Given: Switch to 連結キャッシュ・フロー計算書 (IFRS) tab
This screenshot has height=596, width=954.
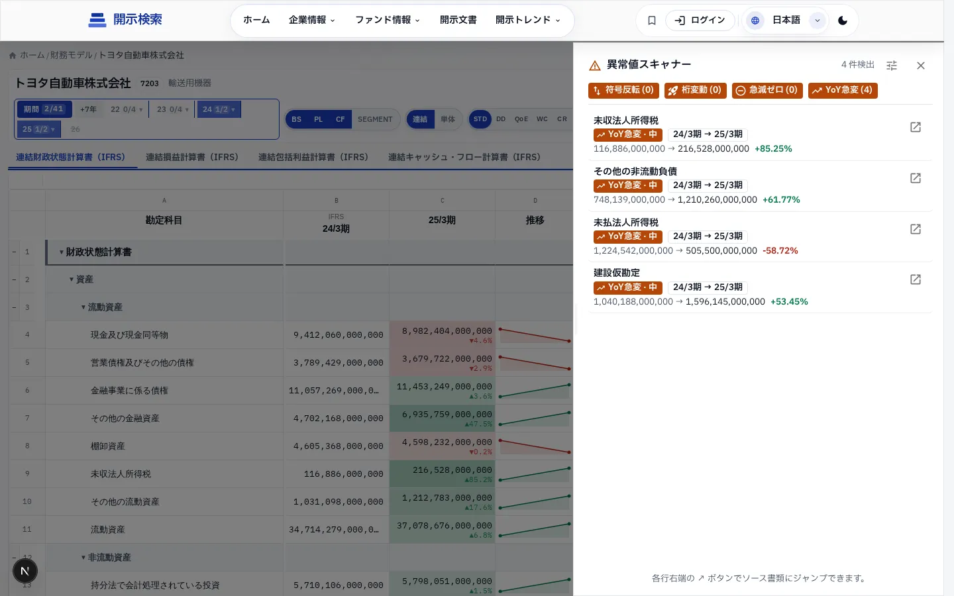Looking at the screenshot, I should coord(464,157).
